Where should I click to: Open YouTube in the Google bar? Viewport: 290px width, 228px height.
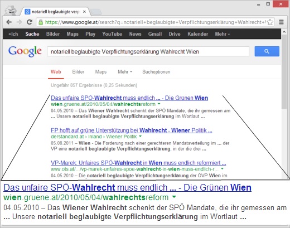(x=112, y=34)
